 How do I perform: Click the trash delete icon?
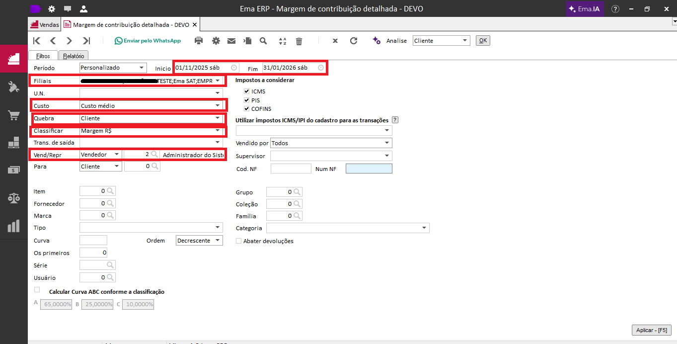tap(299, 41)
